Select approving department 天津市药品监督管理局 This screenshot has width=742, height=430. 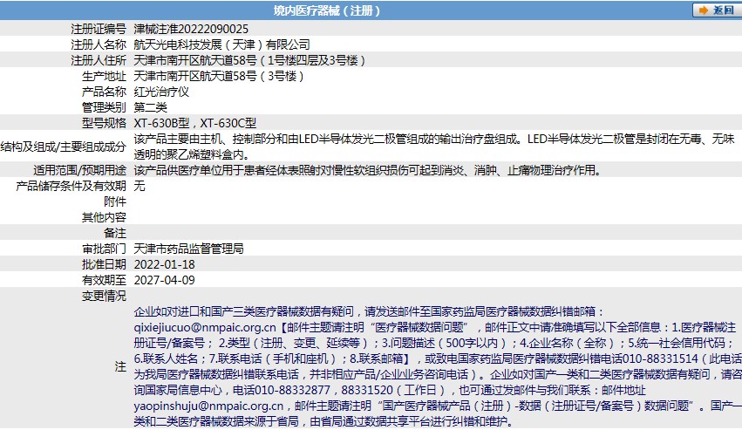pyautogui.click(x=189, y=249)
